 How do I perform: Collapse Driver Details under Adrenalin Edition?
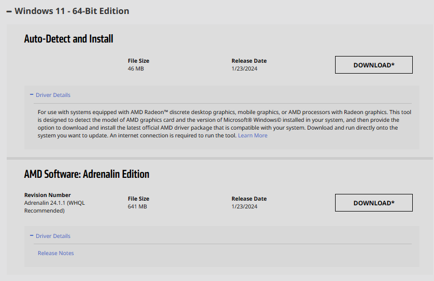(50, 236)
